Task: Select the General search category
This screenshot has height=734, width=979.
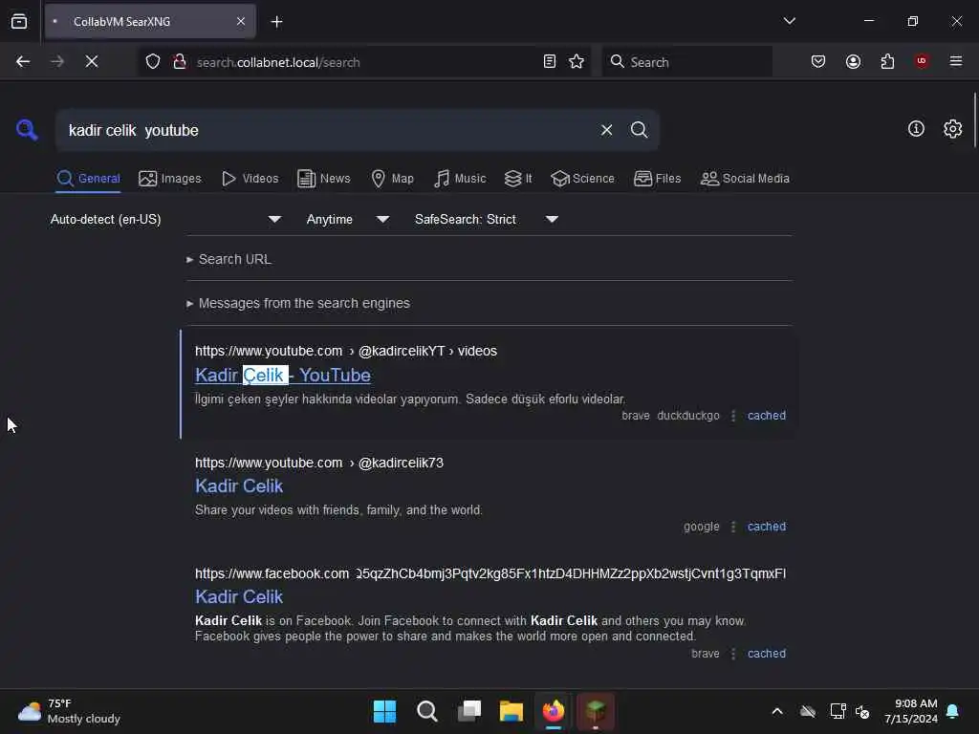Action: [x=88, y=179]
